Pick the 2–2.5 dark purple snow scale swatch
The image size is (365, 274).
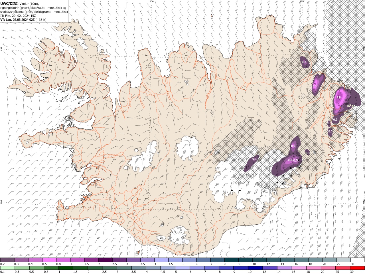point(105,260)
